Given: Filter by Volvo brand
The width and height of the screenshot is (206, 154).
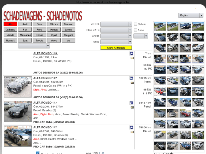Looking at the screenshot, I should point(54,40).
